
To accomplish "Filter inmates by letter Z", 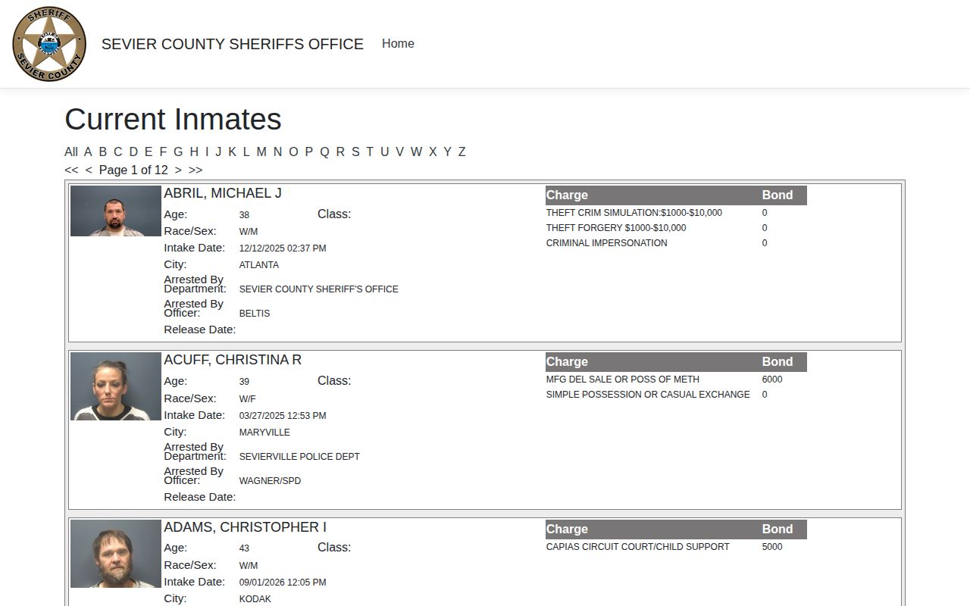I will click(462, 151).
